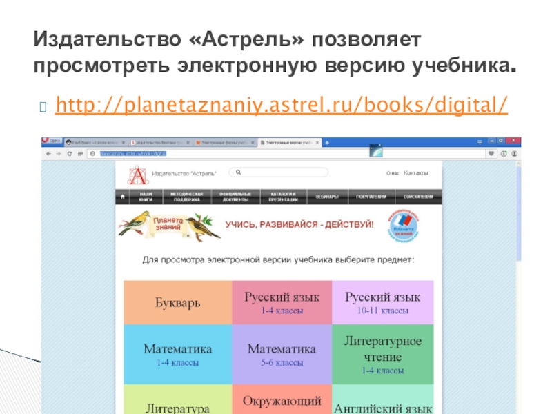The image size is (552, 414).
Task: Select the 'Окружающий' subject tile
Action: pos(282,400)
